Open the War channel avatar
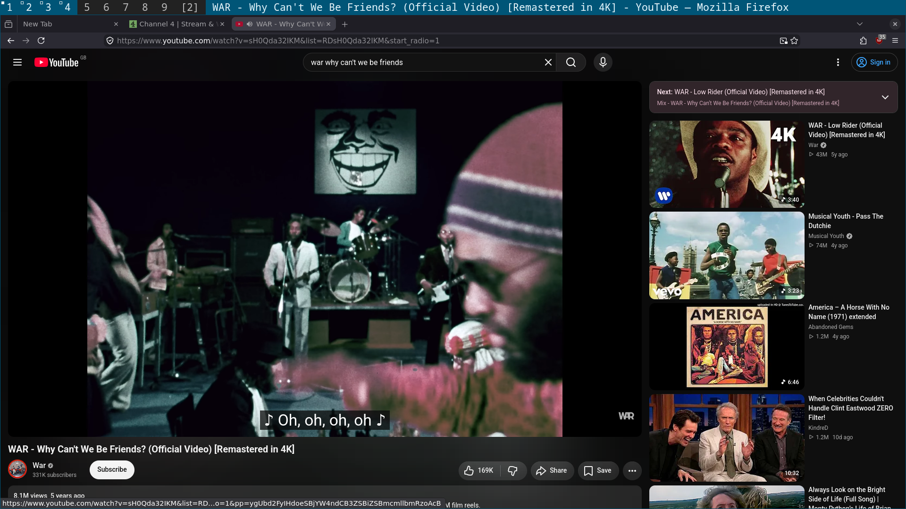Image resolution: width=906 pixels, height=509 pixels. (17, 469)
